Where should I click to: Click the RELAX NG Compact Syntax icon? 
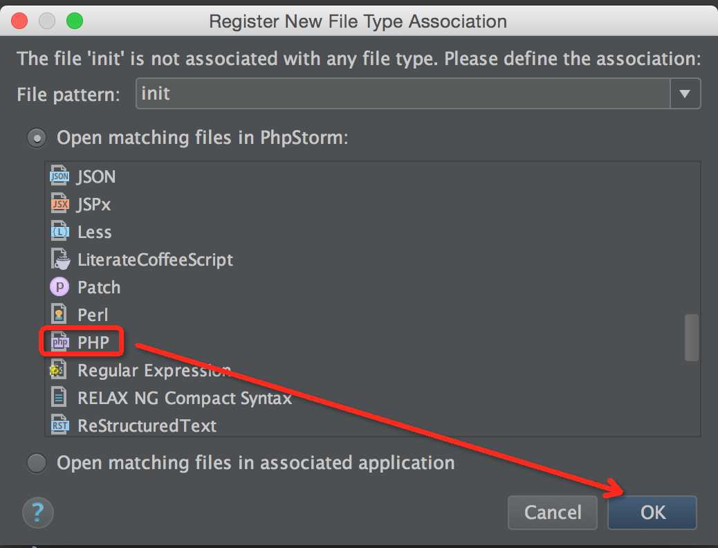point(60,398)
